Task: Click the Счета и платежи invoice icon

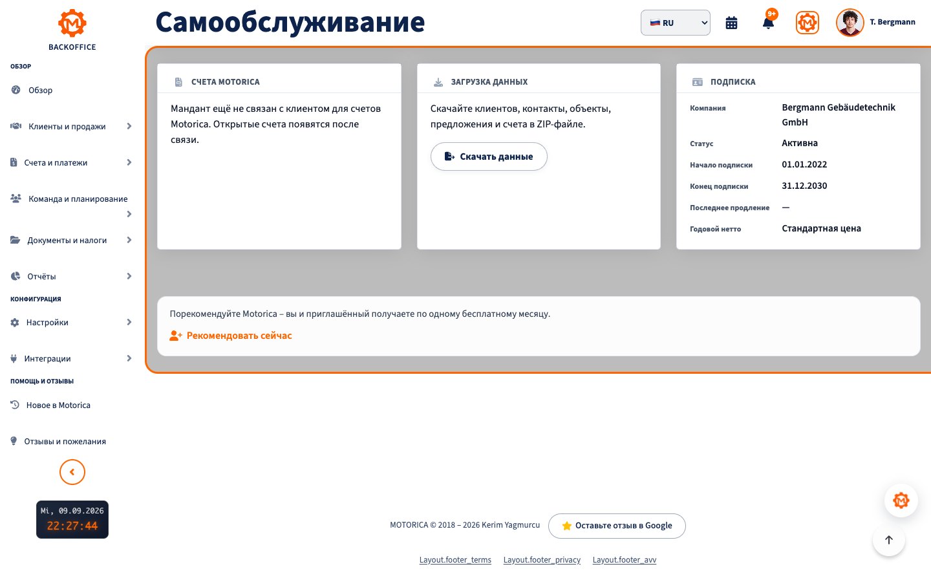Action: coord(14,162)
